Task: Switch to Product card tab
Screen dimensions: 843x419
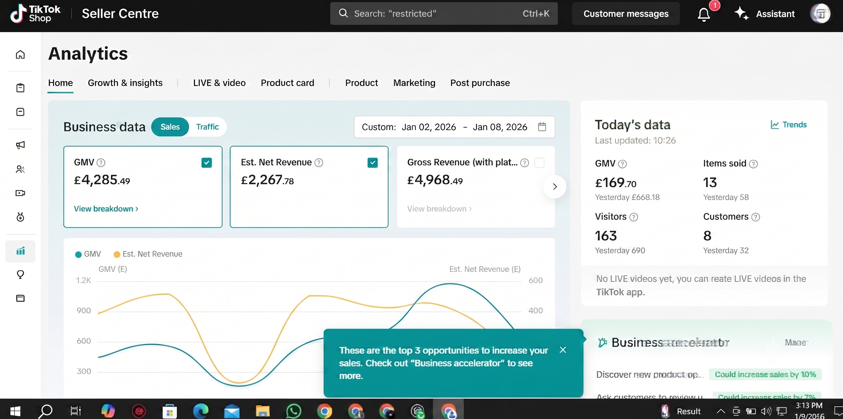Action: pos(287,83)
